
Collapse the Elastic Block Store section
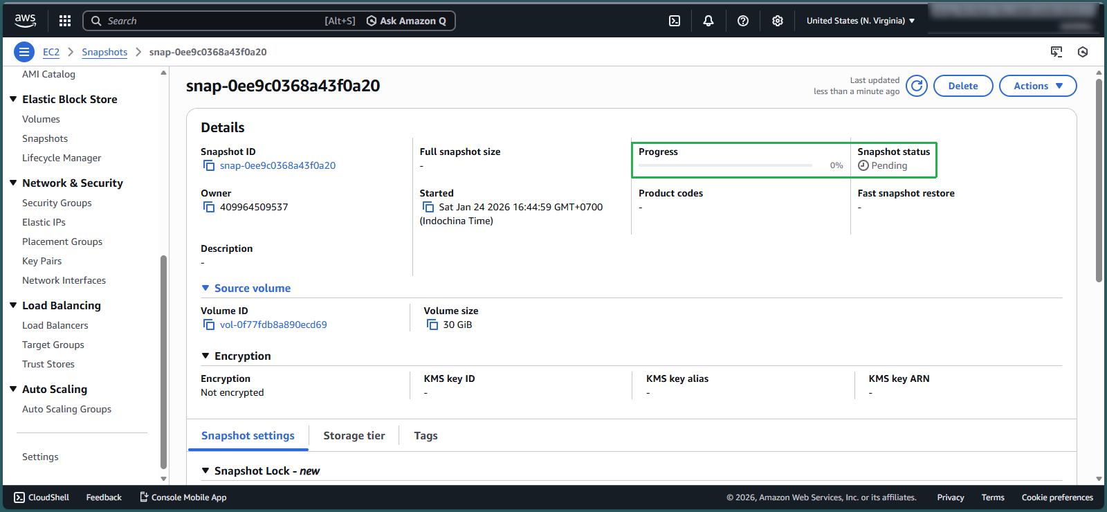pos(13,99)
